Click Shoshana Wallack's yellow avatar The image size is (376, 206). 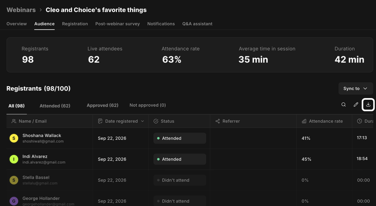click(x=14, y=138)
